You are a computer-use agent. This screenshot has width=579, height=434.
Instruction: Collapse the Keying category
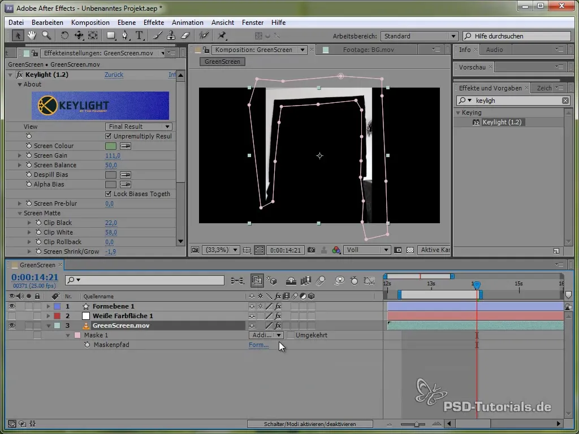pos(458,113)
